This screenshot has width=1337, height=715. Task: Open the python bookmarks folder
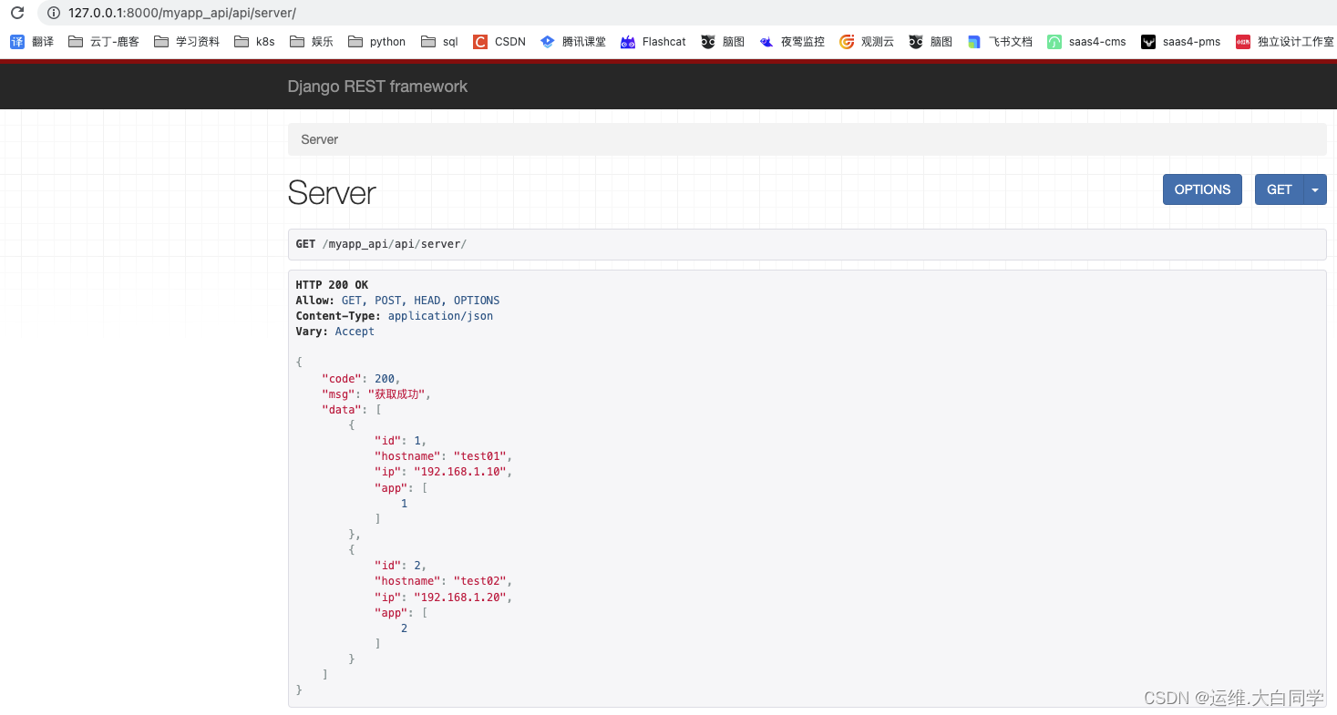pyautogui.click(x=376, y=41)
